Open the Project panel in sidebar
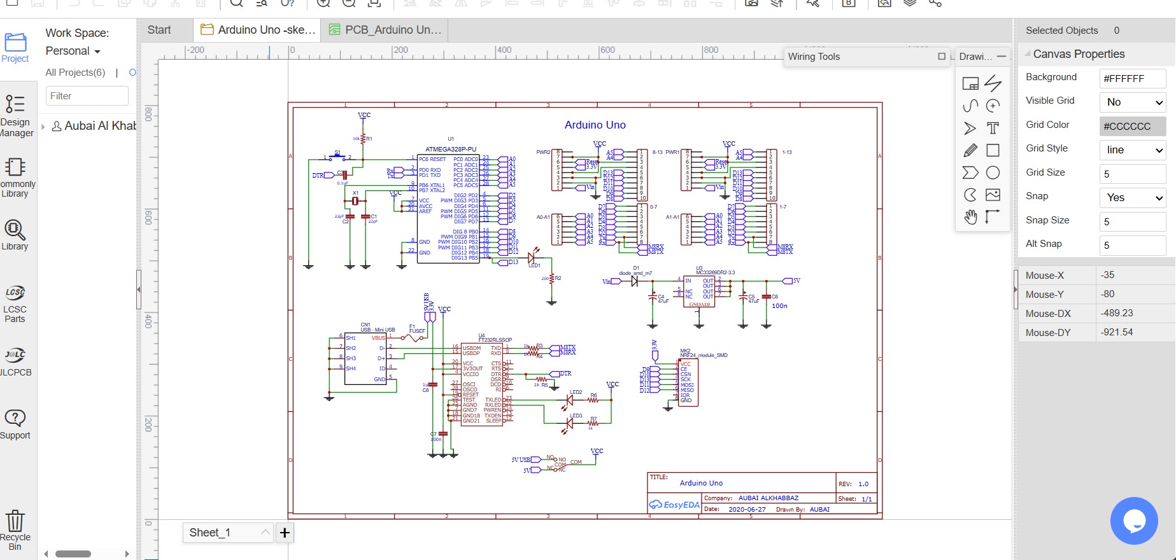Screen dimensions: 1176x560 tap(15, 48)
